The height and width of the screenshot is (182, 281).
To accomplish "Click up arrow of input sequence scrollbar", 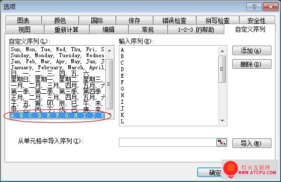I will (x=222, y=51).
